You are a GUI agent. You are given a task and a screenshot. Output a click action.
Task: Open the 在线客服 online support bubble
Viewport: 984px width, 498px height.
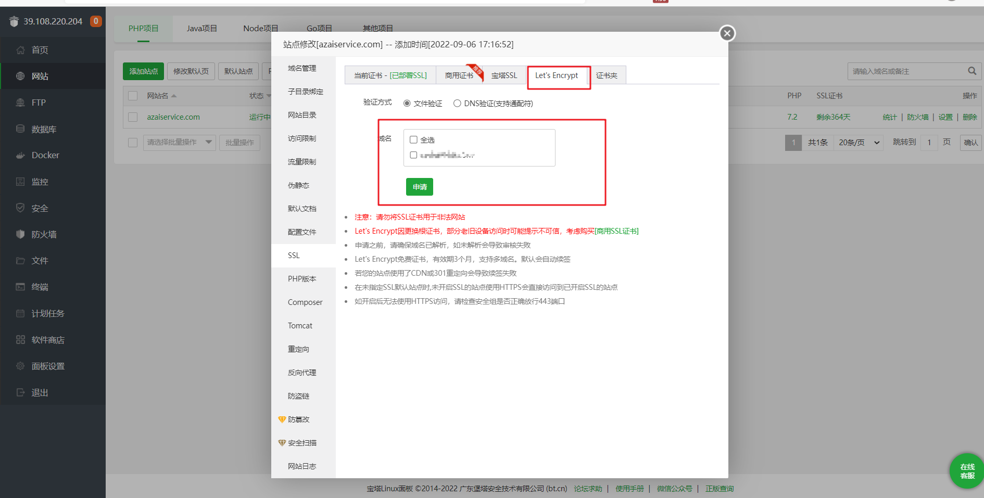(967, 471)
